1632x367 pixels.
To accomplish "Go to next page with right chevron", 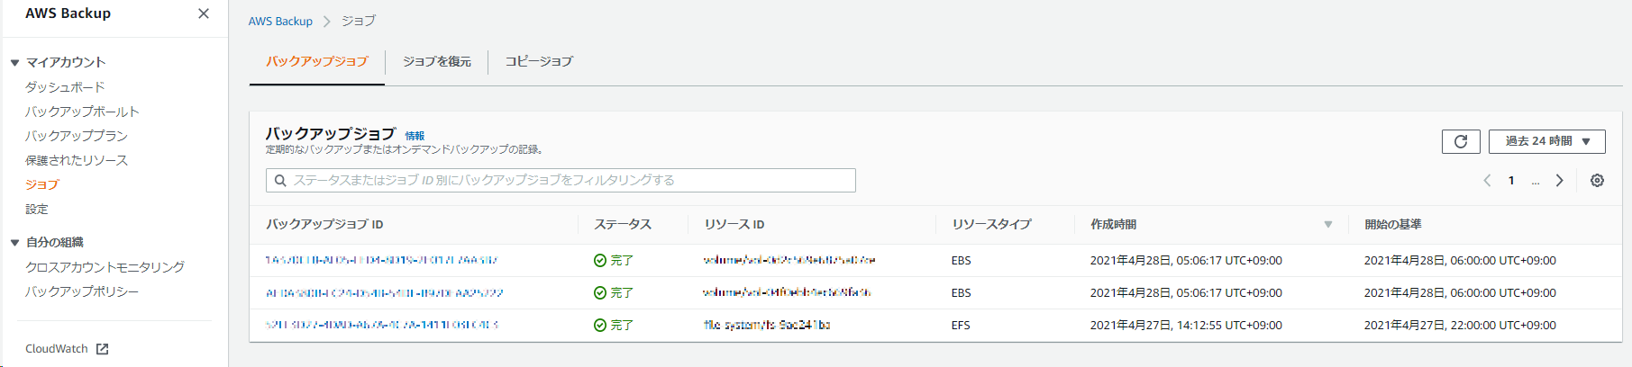I will (1560, 181).
